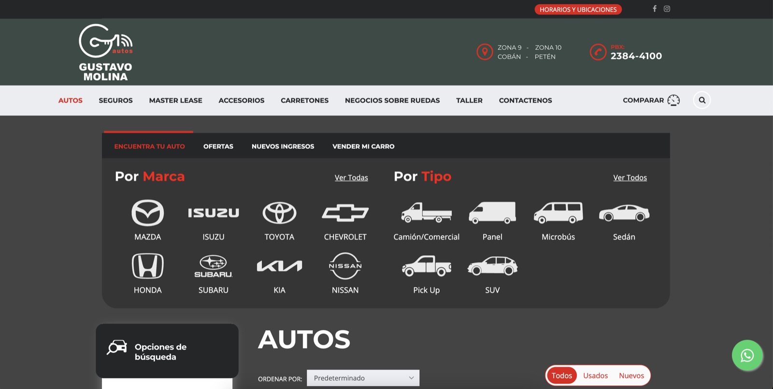Screen dimensions: 773x389
Task: Click the Nissan brand name label
Action: [345, 290]
